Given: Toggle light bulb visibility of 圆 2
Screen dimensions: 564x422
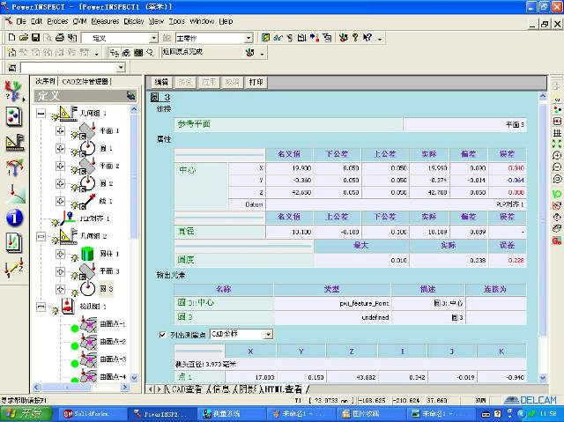Looking at the screenshot, I should 74,188.
